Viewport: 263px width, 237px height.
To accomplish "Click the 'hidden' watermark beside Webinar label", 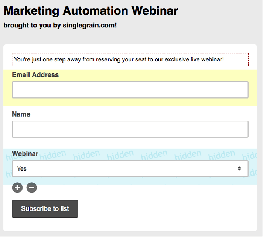I will (53, 155).
